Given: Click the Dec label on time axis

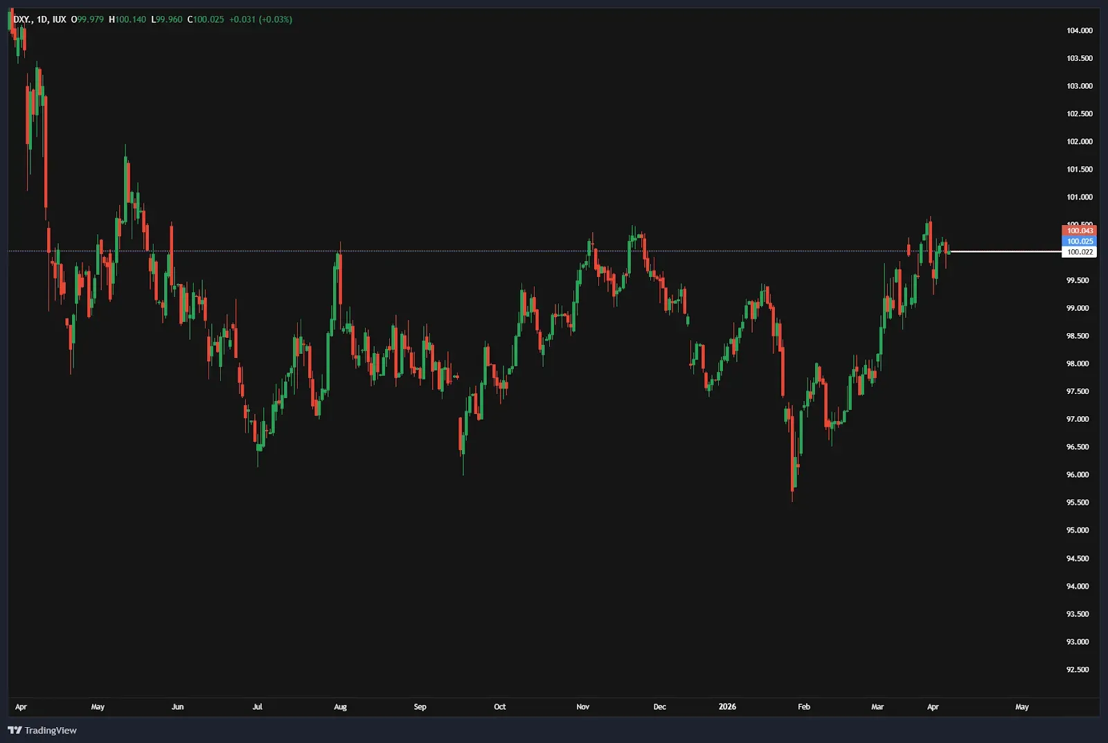Looking at the screenshot, I should [x=659, y=707].
